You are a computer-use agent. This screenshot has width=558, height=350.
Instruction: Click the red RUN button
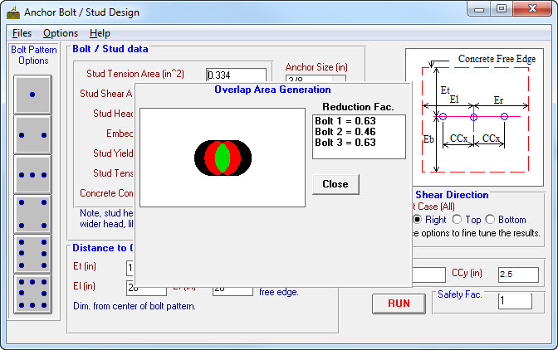399,304
